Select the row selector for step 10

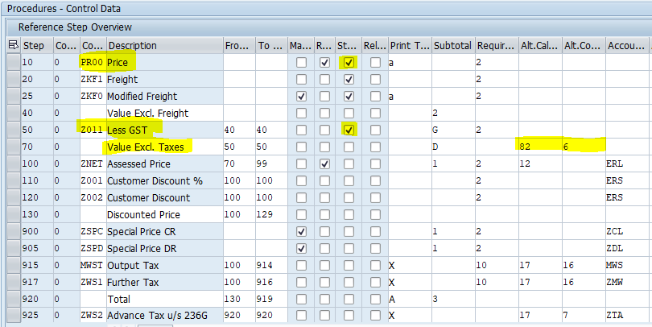13,62
